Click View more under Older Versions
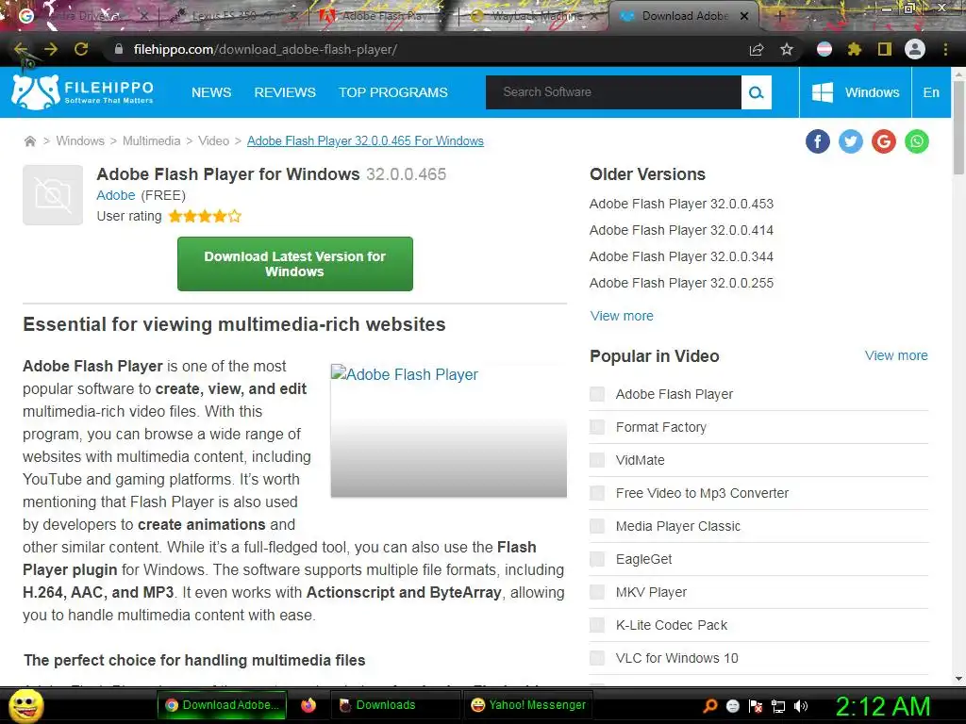The width and height of the screenshot is (966, 724). click(x=622, y=316)
